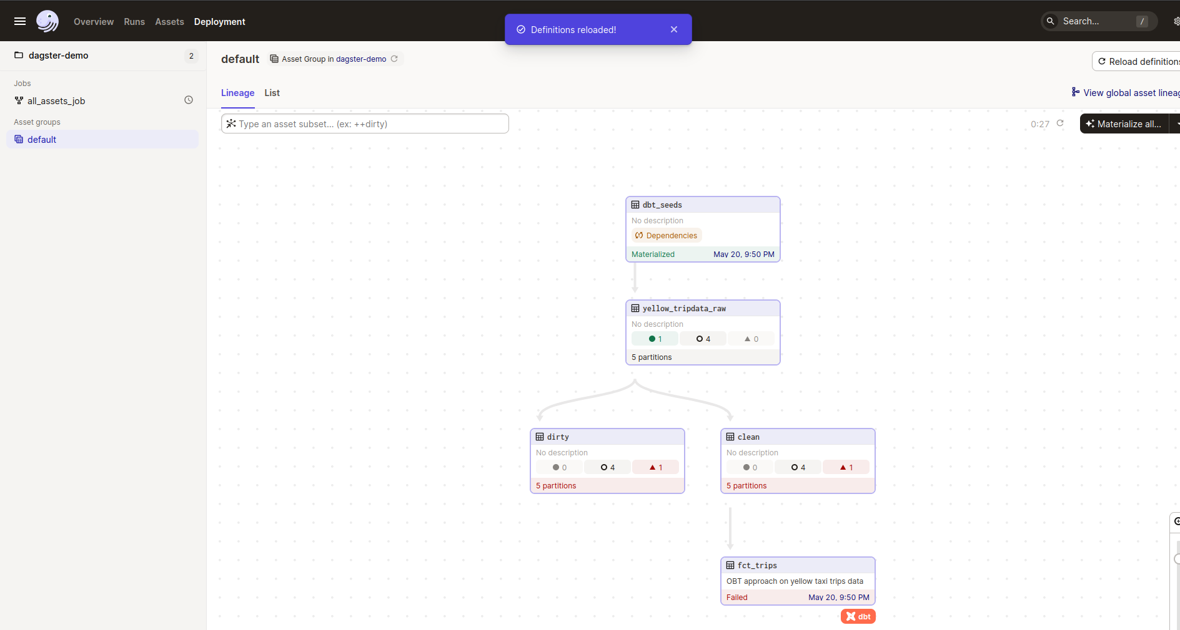Image resolution: width=1180 pixels, height=630 pixels.
Task: Click reload icon beside dagster-demo tag
Action: tap(394, 59)
